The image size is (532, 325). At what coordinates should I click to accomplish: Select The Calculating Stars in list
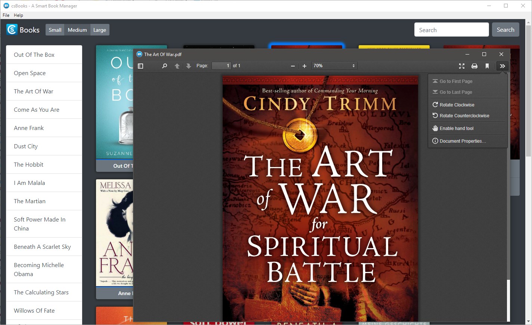[44, 292]
